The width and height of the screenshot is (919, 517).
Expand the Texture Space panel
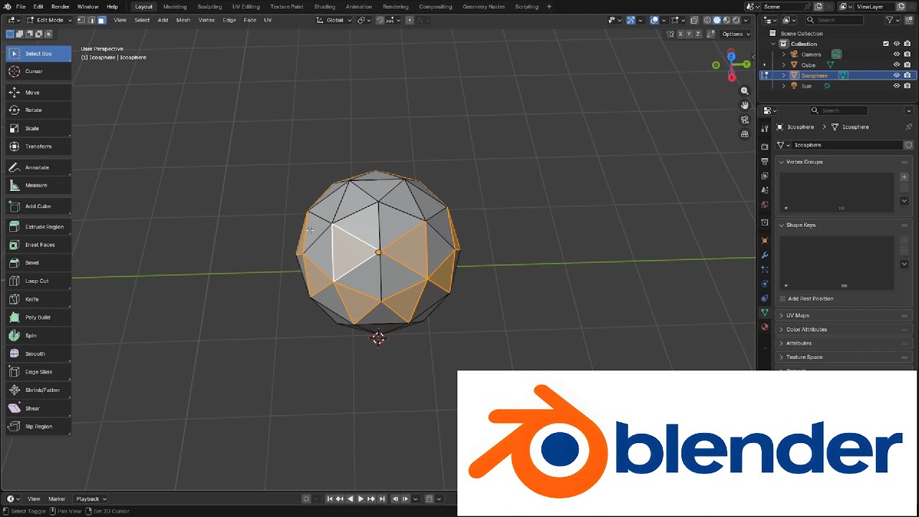pyautogui.click(x=842, y=357)
